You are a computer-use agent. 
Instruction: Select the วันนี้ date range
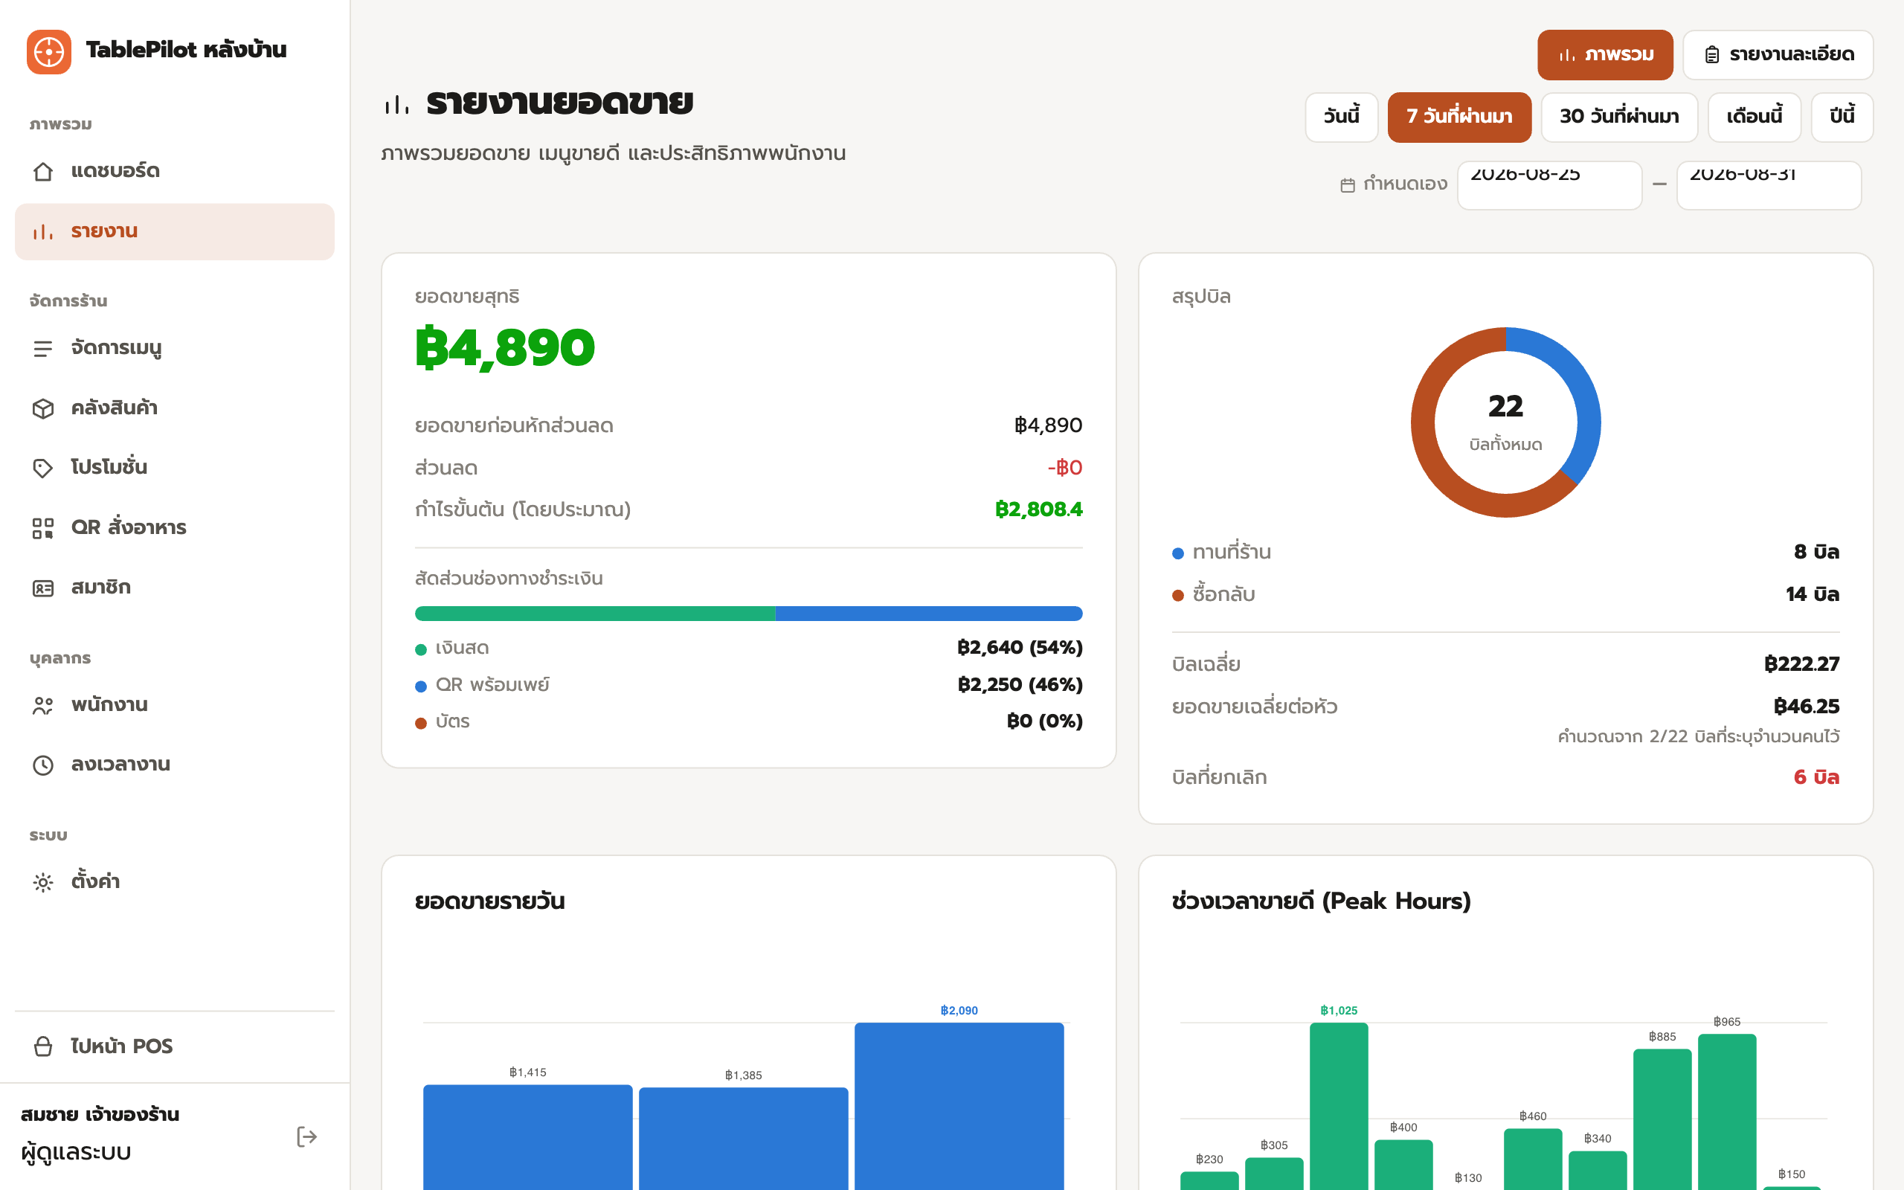(x=1342, y=118)
